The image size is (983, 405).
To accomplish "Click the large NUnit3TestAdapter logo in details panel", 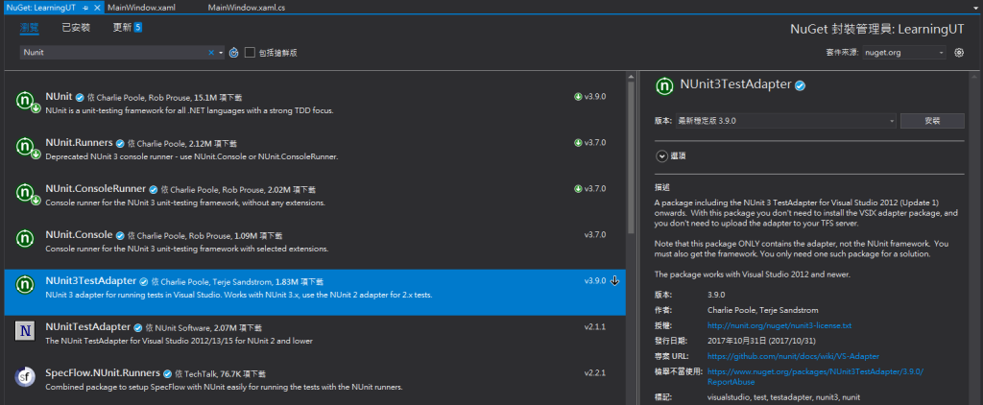I will [664, 85].
